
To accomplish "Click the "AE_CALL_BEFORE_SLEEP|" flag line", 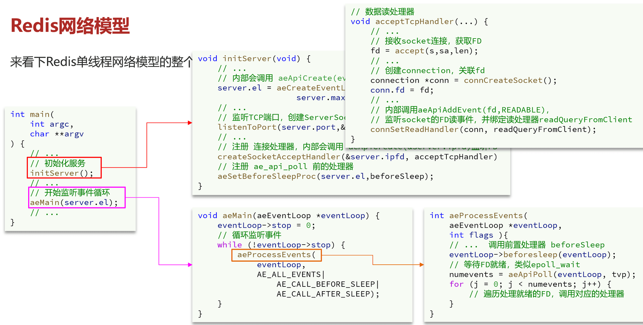I will (x=328, y=284).
